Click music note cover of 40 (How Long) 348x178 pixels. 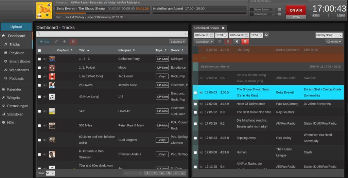tap(52, 97)
